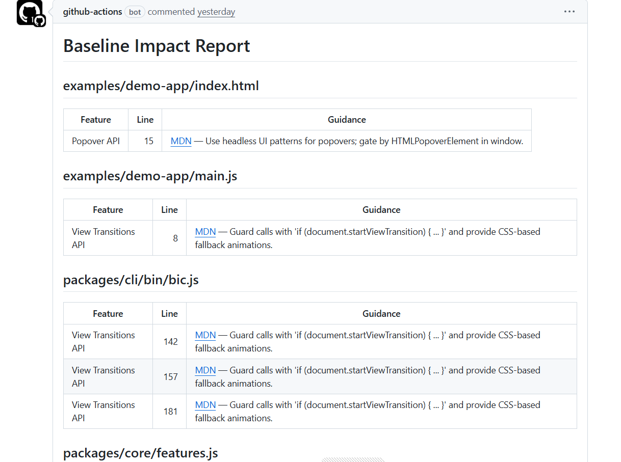Click the Guidance header in bic.js table
The height and width of the screenshot is (462, 621).
click(381, 314)
